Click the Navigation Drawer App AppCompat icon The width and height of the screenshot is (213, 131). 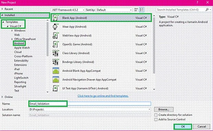coord(56,80)
